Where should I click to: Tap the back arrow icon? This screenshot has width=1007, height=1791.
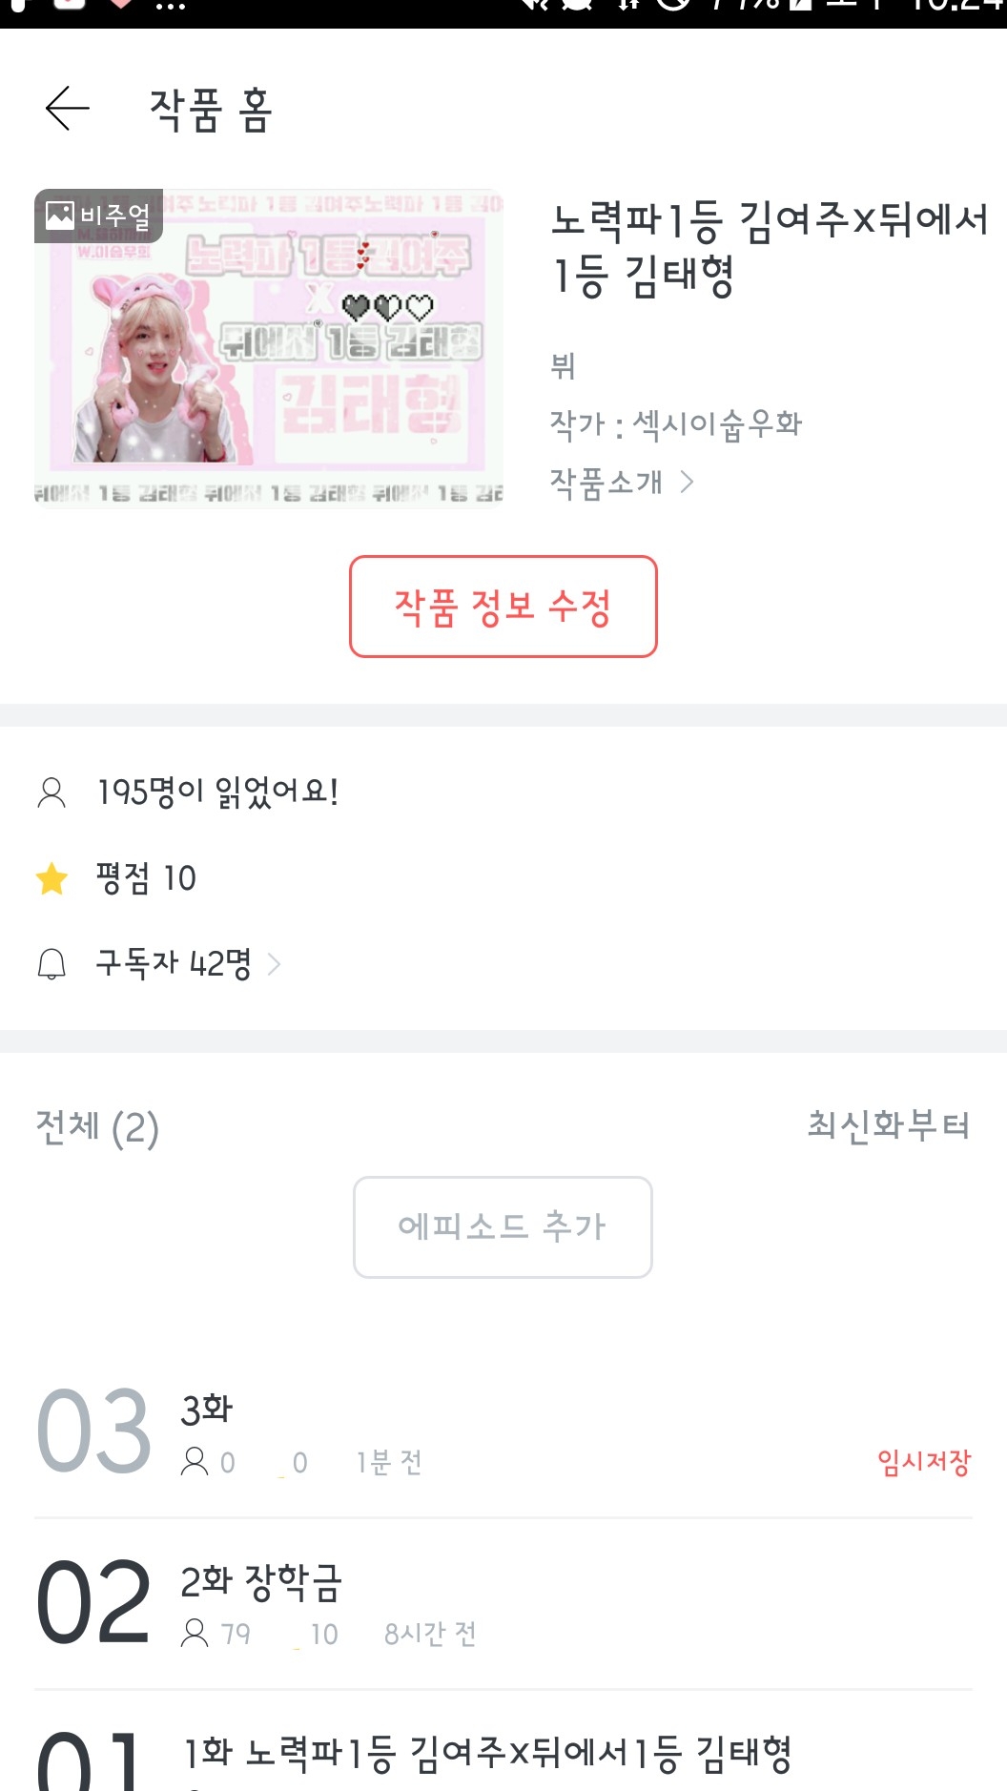pyautogui.click(x=68, y=108)
